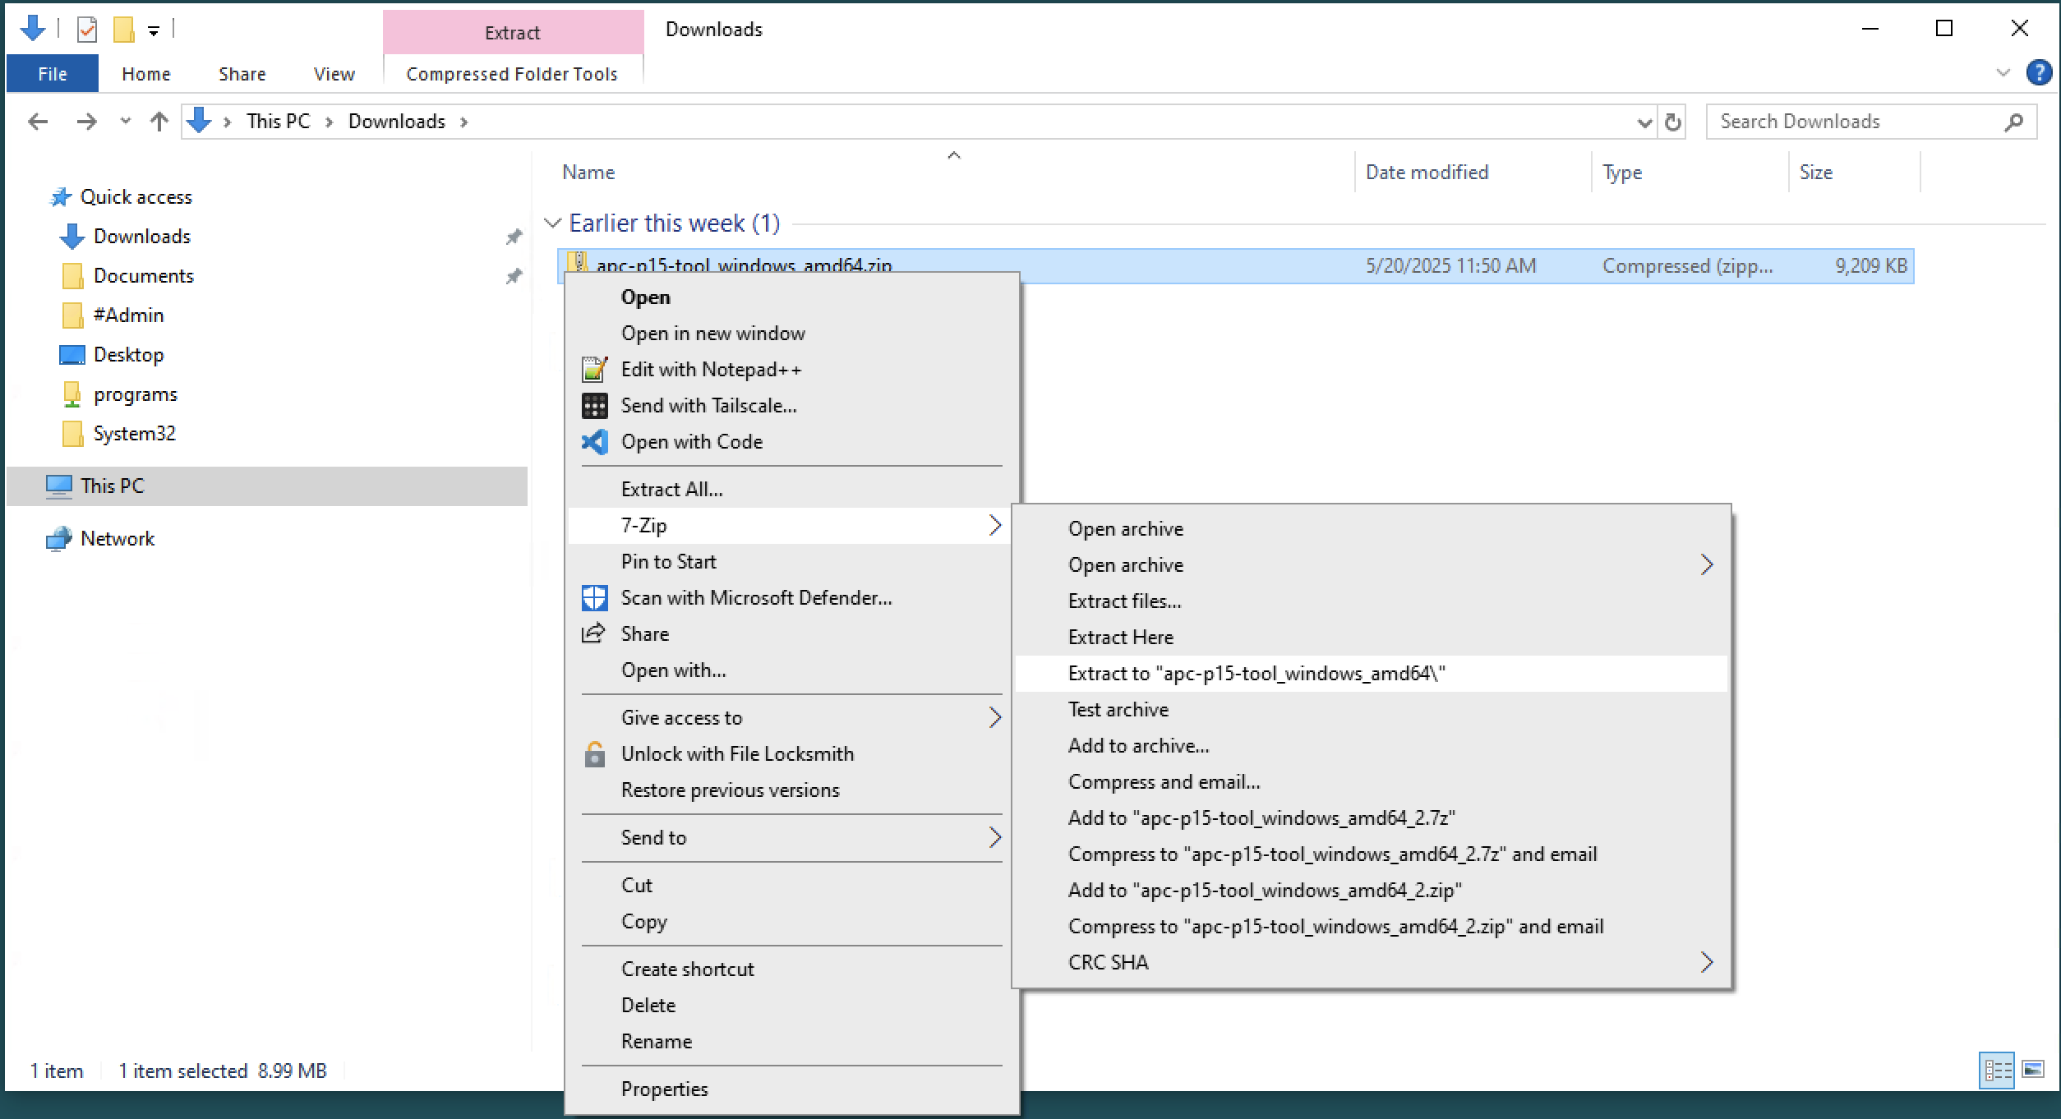Click the VS Code icon in context menu
The height and width of the screenshot is (1119, 2061).
tap(594, 442)
